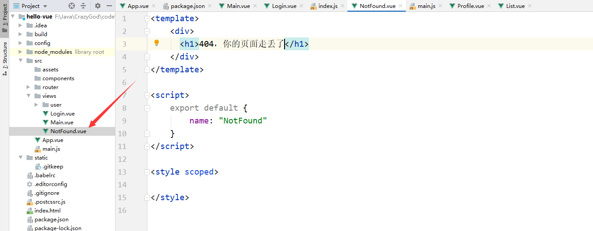Close the NotFound.vue tab

point(400,6)
